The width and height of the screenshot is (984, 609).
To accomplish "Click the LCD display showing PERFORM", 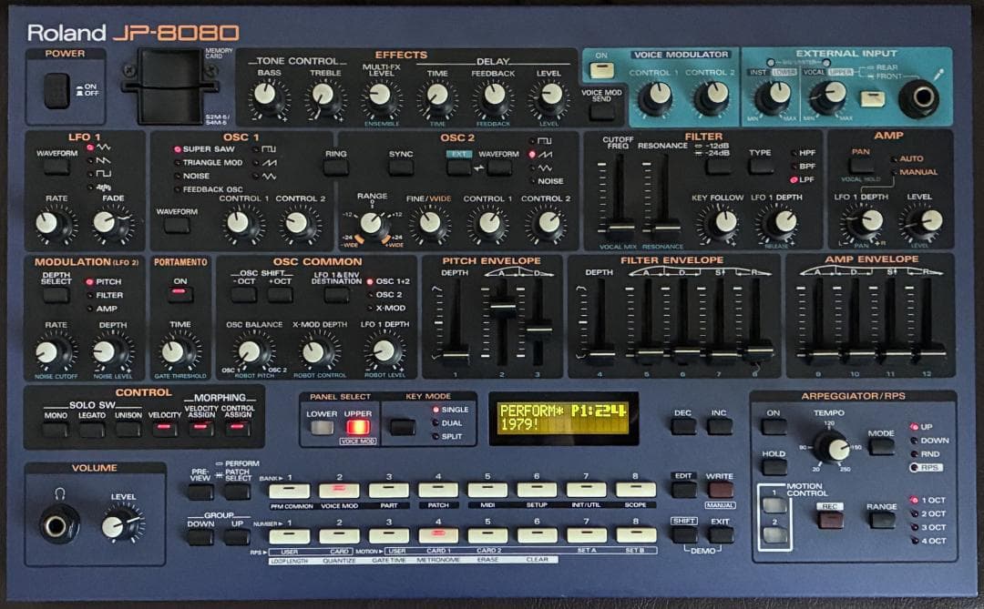I will click(x=563, y=418).
